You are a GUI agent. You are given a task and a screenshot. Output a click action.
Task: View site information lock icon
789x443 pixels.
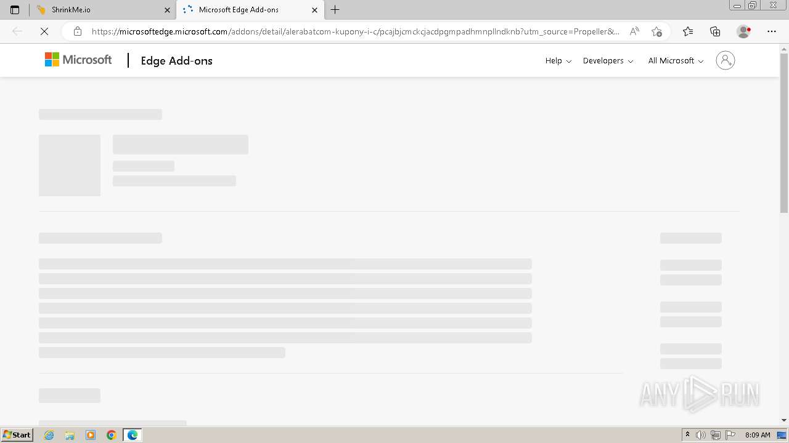[77, 31]
